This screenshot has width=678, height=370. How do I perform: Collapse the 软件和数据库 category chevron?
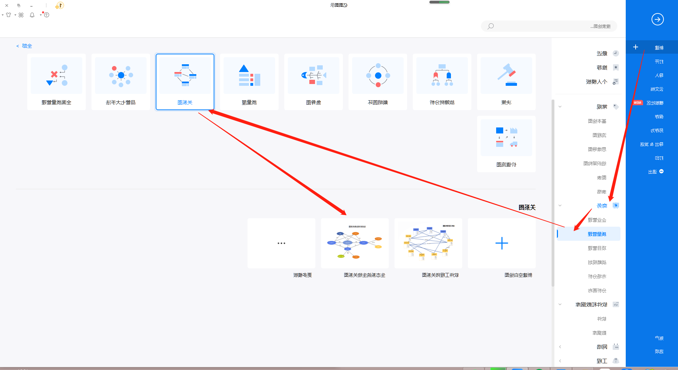[x=560, y=304]
